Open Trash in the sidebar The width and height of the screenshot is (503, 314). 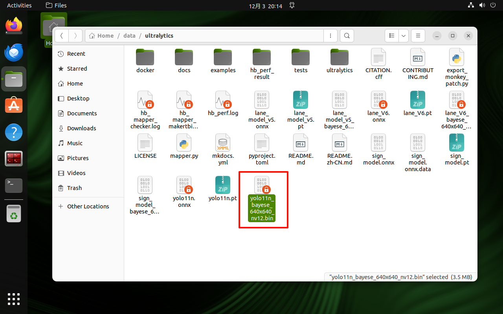88,188
